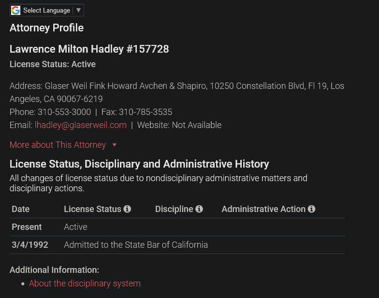Expand the More about This Attorney triangle
Image resolution: width=379 pixels, height=298 pixels.
[x=114, y=145]
